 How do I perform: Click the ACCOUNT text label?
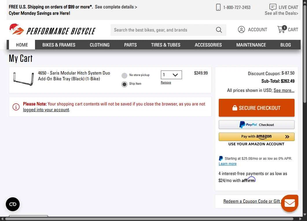point(258,29)
